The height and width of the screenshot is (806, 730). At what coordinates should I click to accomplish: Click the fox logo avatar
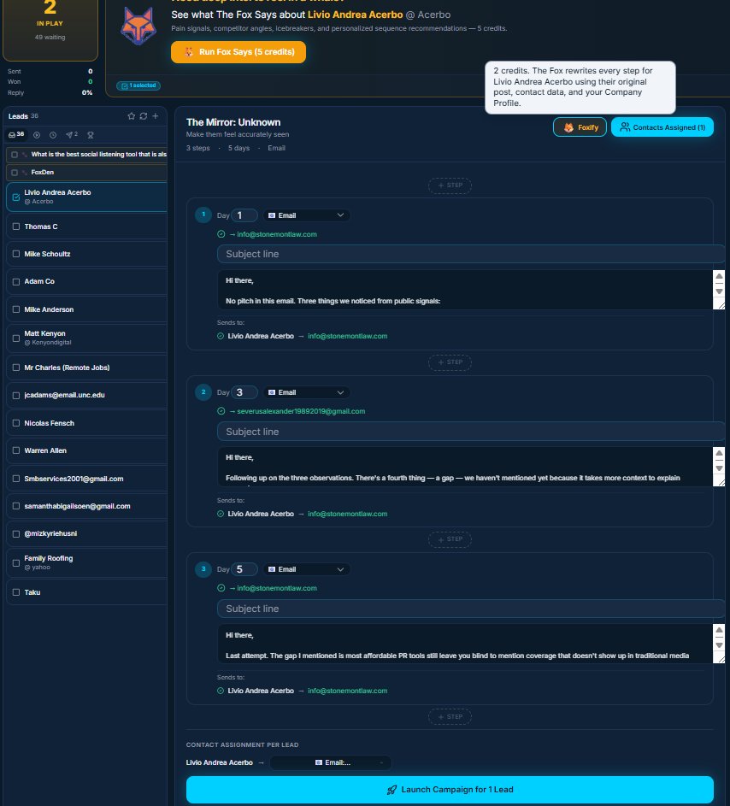137,26
